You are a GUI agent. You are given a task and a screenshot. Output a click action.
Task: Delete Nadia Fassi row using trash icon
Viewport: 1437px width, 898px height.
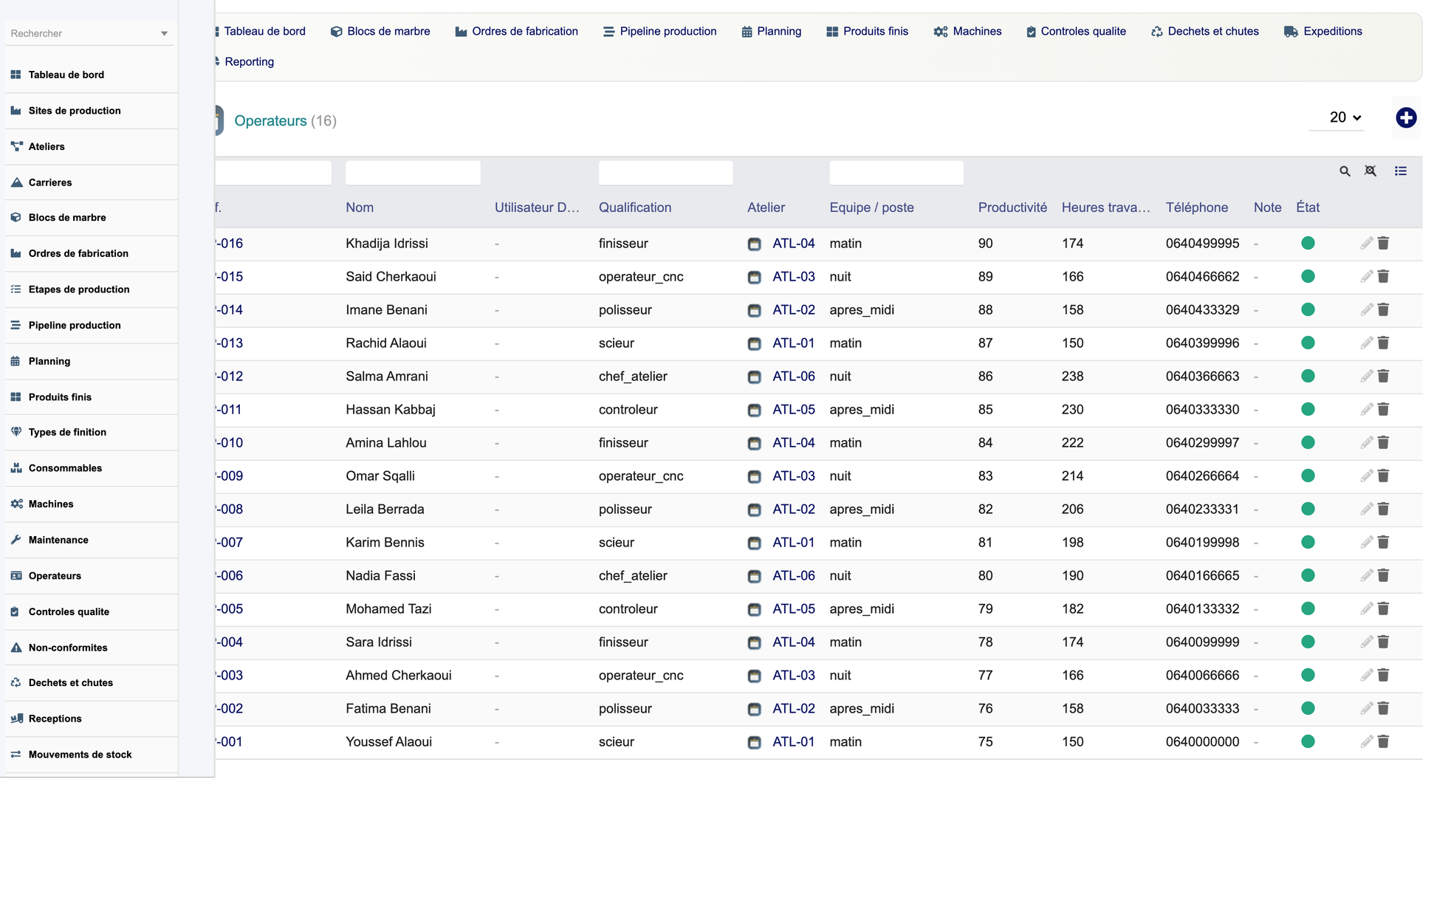click(x=1384, y=575)
